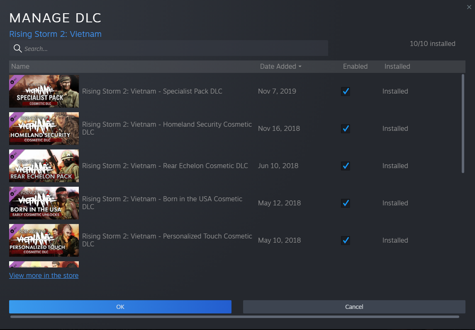Click the Homeland Security DLC thumbnail
This screenshot has width=475, height=330.
[x=44, y=128]
